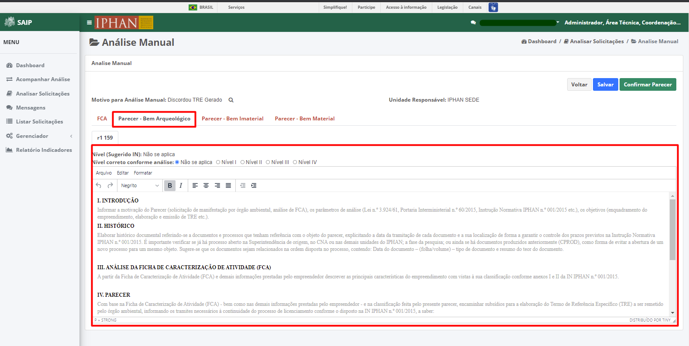Click the I. INTRODUÇÃO heading in editor
689x346 pixels.
coord(118,201)
